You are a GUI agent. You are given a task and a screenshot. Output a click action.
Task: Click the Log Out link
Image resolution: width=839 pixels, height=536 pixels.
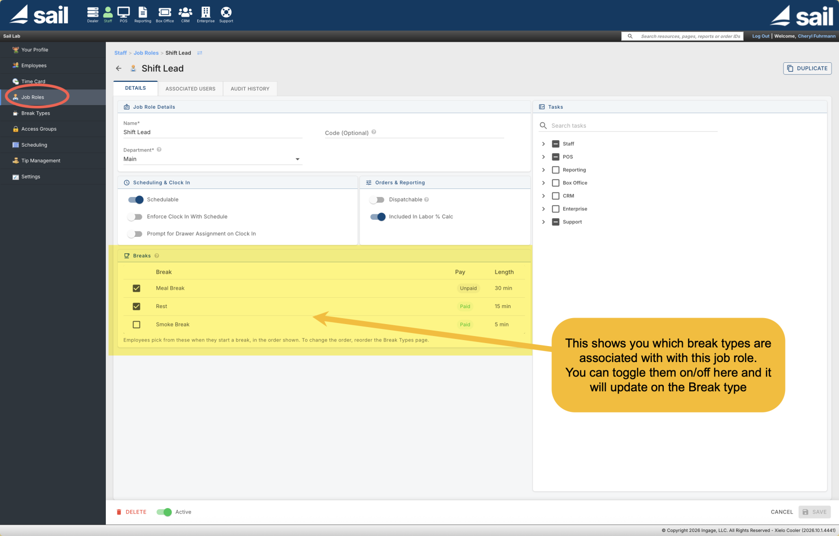[761, 36]
